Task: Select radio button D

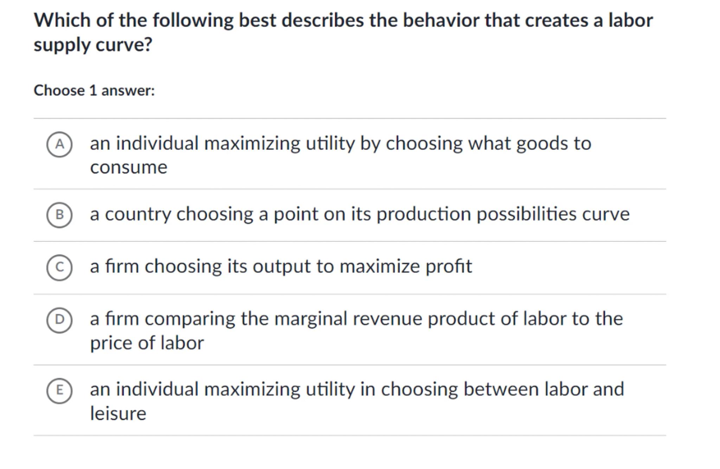Action: click(59, 320)
